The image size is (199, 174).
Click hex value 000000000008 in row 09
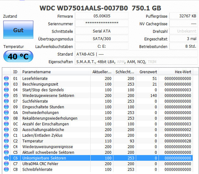tap(178, 107)
